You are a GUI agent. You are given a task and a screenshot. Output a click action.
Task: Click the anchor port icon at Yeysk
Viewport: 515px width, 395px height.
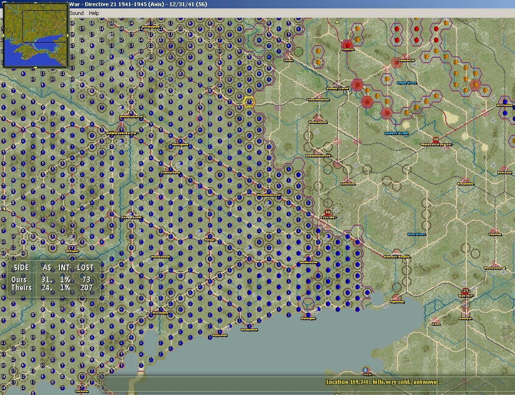tap(366, 370)
